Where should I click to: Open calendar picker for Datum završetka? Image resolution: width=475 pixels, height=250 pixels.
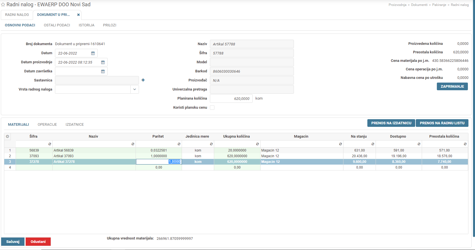point(103,72)
